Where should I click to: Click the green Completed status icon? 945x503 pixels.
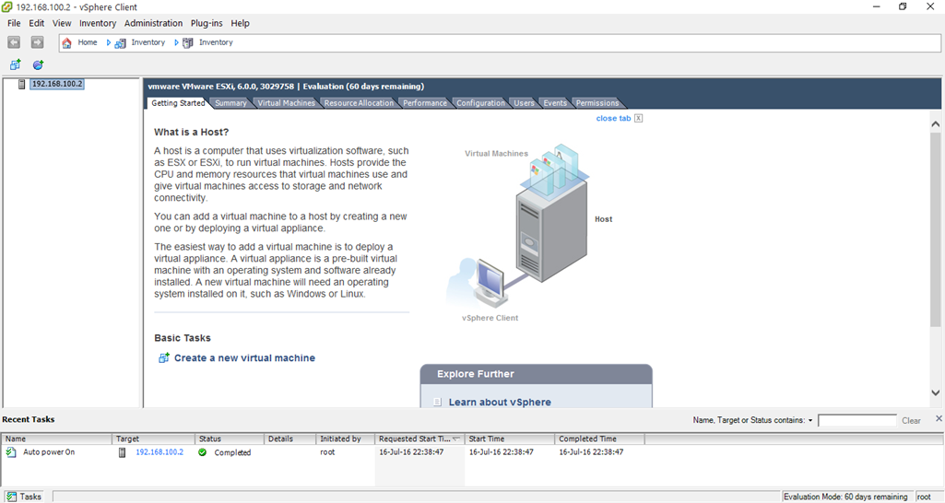click(203, 451)
